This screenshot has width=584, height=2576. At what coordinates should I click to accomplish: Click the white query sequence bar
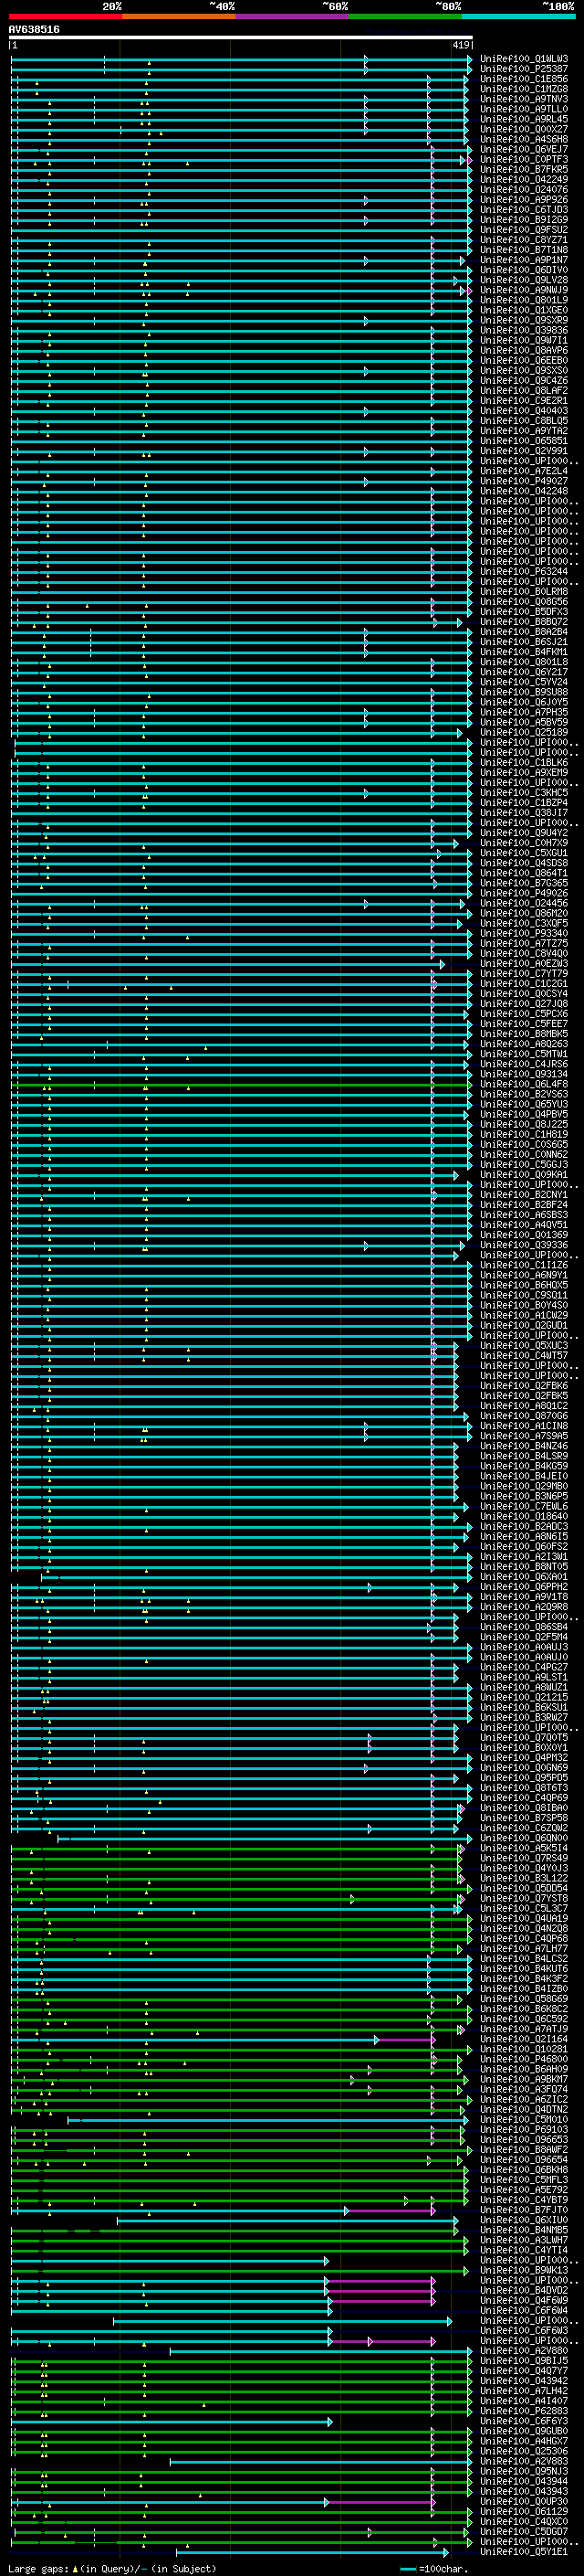tap(241, 38)
